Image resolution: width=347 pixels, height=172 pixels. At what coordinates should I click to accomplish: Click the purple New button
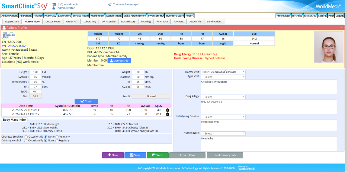click(113, 155)
